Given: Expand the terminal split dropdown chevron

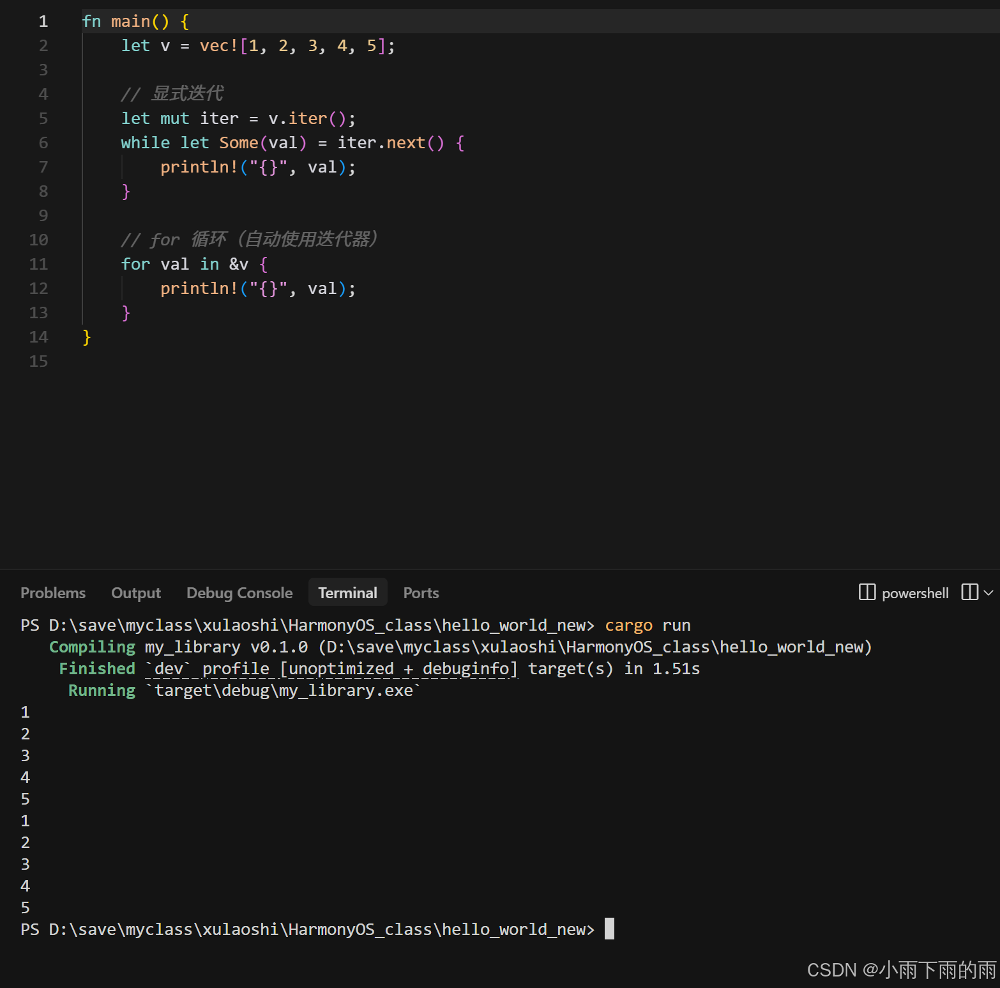Looking at the screenshot, I should tap(989, 593).
